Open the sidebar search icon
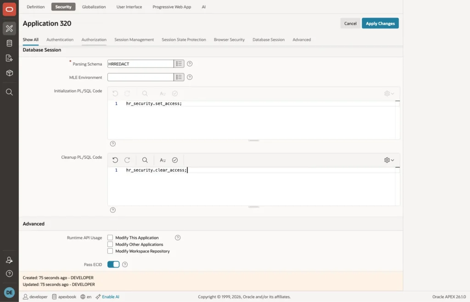 click(x=9, y=92)
